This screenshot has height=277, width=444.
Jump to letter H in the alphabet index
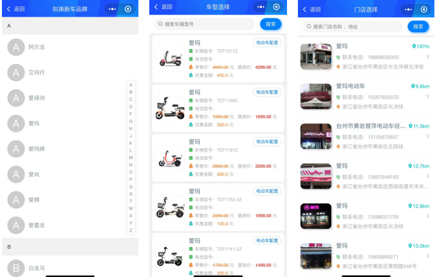point(131,129)
